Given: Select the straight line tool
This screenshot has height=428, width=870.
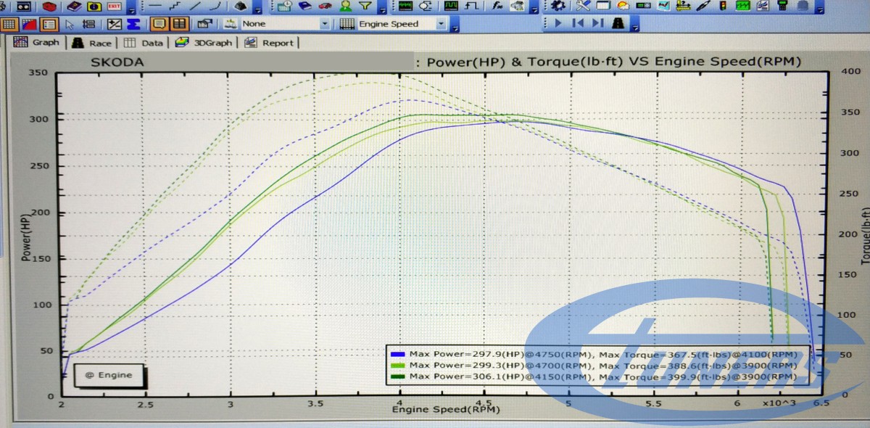Looking at the screenshot, I should (154, 6).
